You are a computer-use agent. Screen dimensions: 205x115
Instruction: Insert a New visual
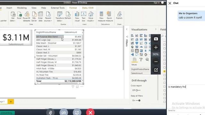pos(77,16)
